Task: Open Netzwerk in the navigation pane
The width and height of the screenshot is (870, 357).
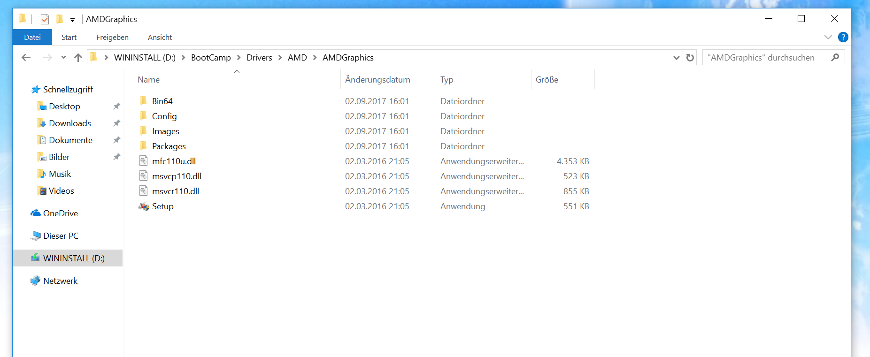Action: 60,281
